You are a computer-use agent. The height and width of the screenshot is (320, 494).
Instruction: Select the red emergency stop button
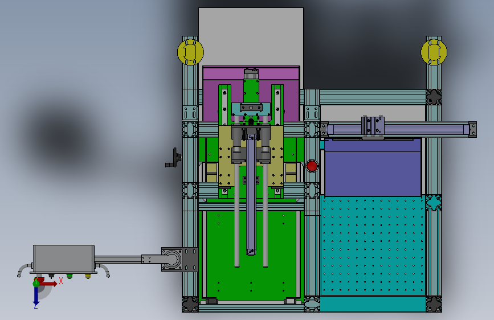[x=312, y=166]
